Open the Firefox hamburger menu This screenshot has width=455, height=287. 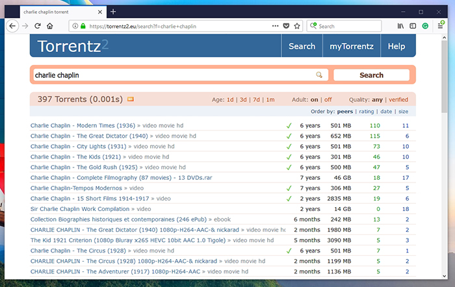pos(441,25)
